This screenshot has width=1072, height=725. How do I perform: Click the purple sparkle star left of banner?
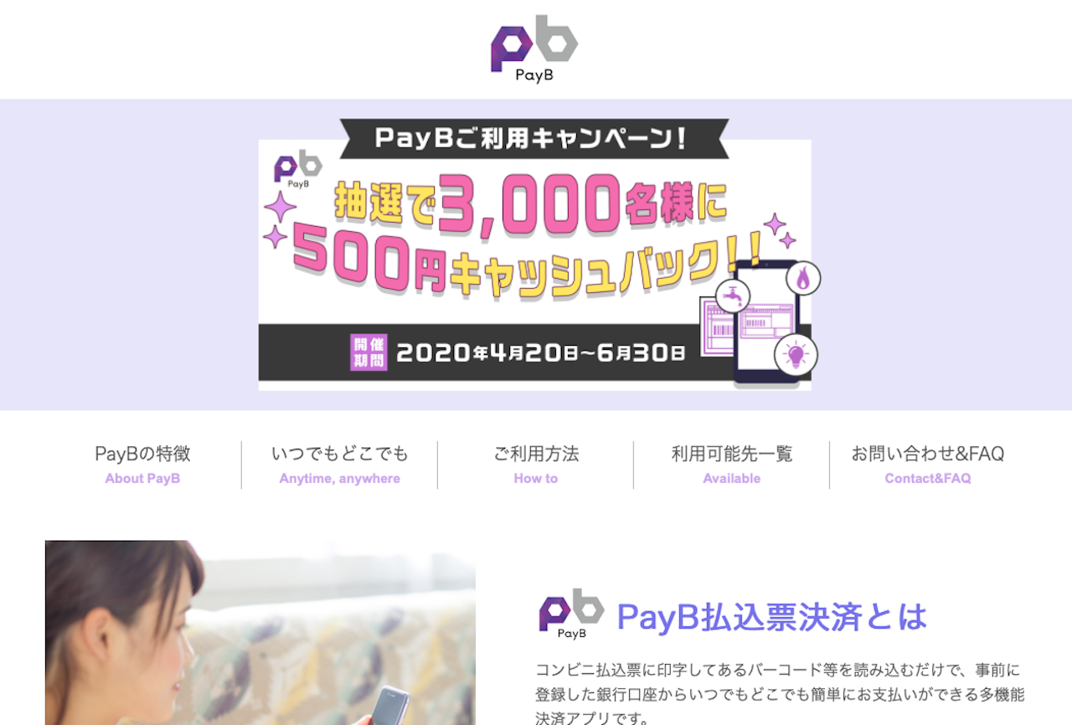281,207
